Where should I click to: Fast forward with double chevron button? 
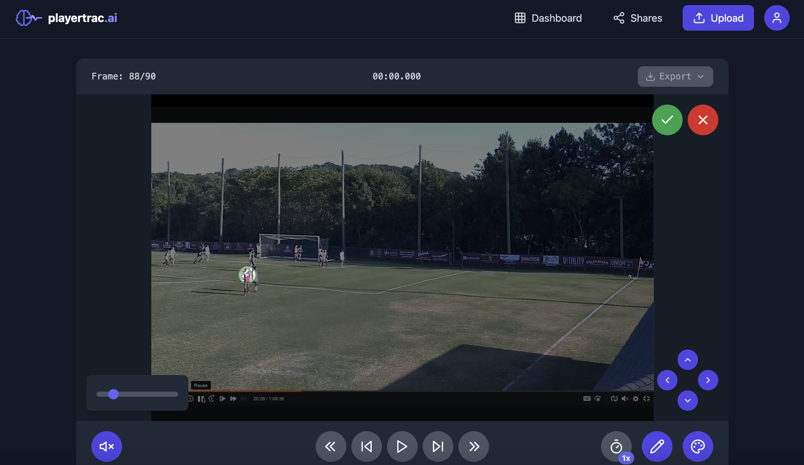point(473,446)
